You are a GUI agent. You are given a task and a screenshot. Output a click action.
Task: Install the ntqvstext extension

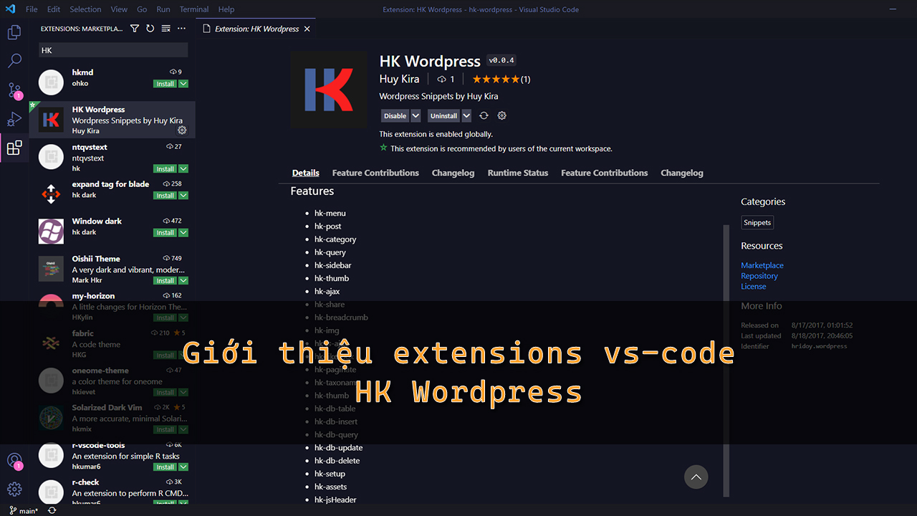point(165,169)
